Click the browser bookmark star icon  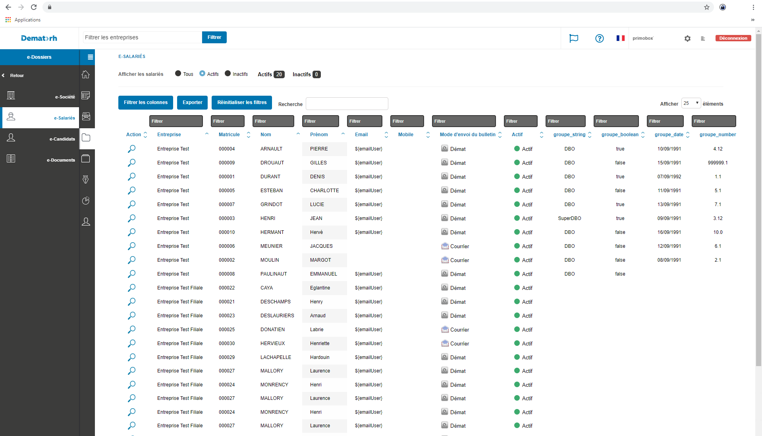pyautogui.click(x=707, y=7)
